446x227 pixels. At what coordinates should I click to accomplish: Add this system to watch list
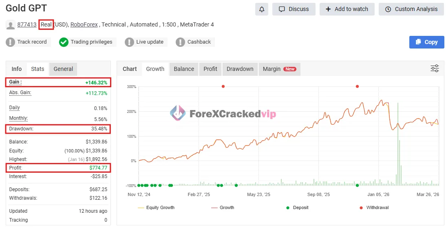347,9
